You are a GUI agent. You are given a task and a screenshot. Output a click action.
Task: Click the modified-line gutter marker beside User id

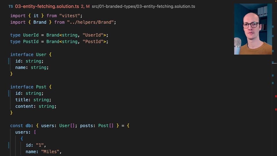pyautogui.click(x=9, y=61)
